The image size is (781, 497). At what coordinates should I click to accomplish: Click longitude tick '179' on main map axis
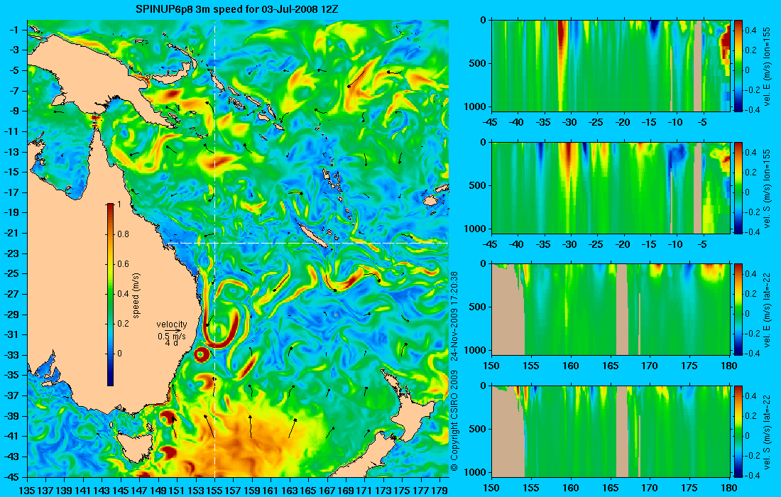point(439,491)
